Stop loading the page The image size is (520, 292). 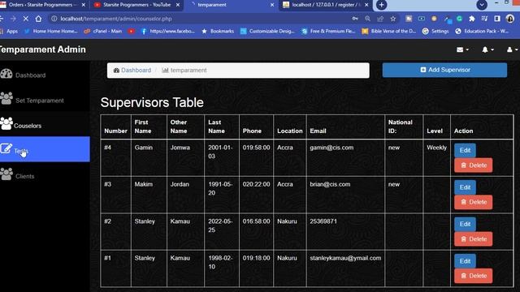tap(25, 19)
